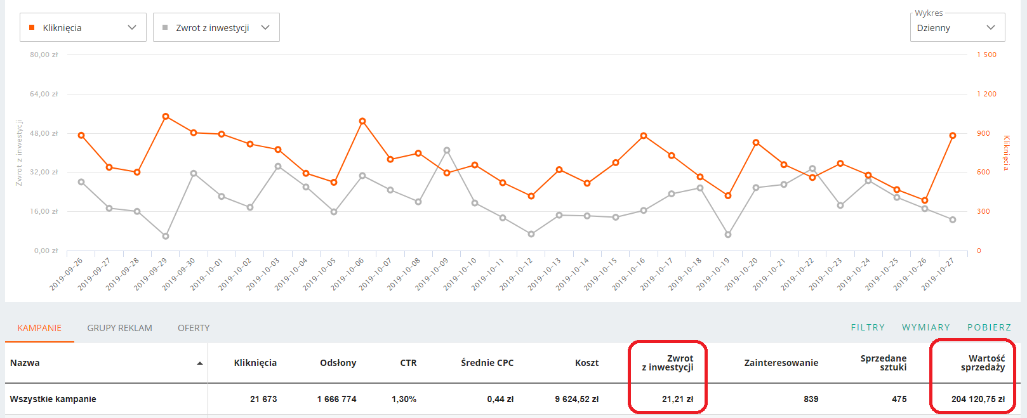
Task: Click the gray square Zwrot z inwestycji marker
Action: point(165,28)
